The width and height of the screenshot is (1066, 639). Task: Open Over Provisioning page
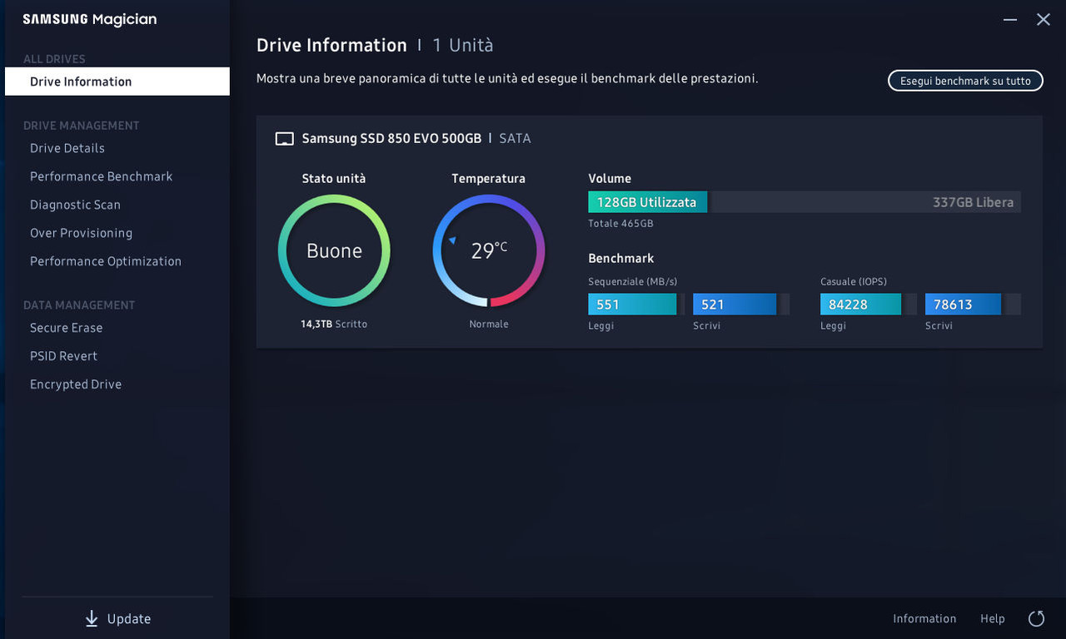click(82, 233)
